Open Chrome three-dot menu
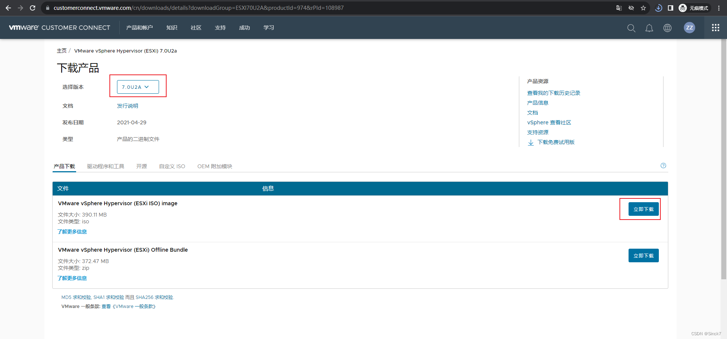Viewport: 727px width, 339px height. click(x=719, y=8)
